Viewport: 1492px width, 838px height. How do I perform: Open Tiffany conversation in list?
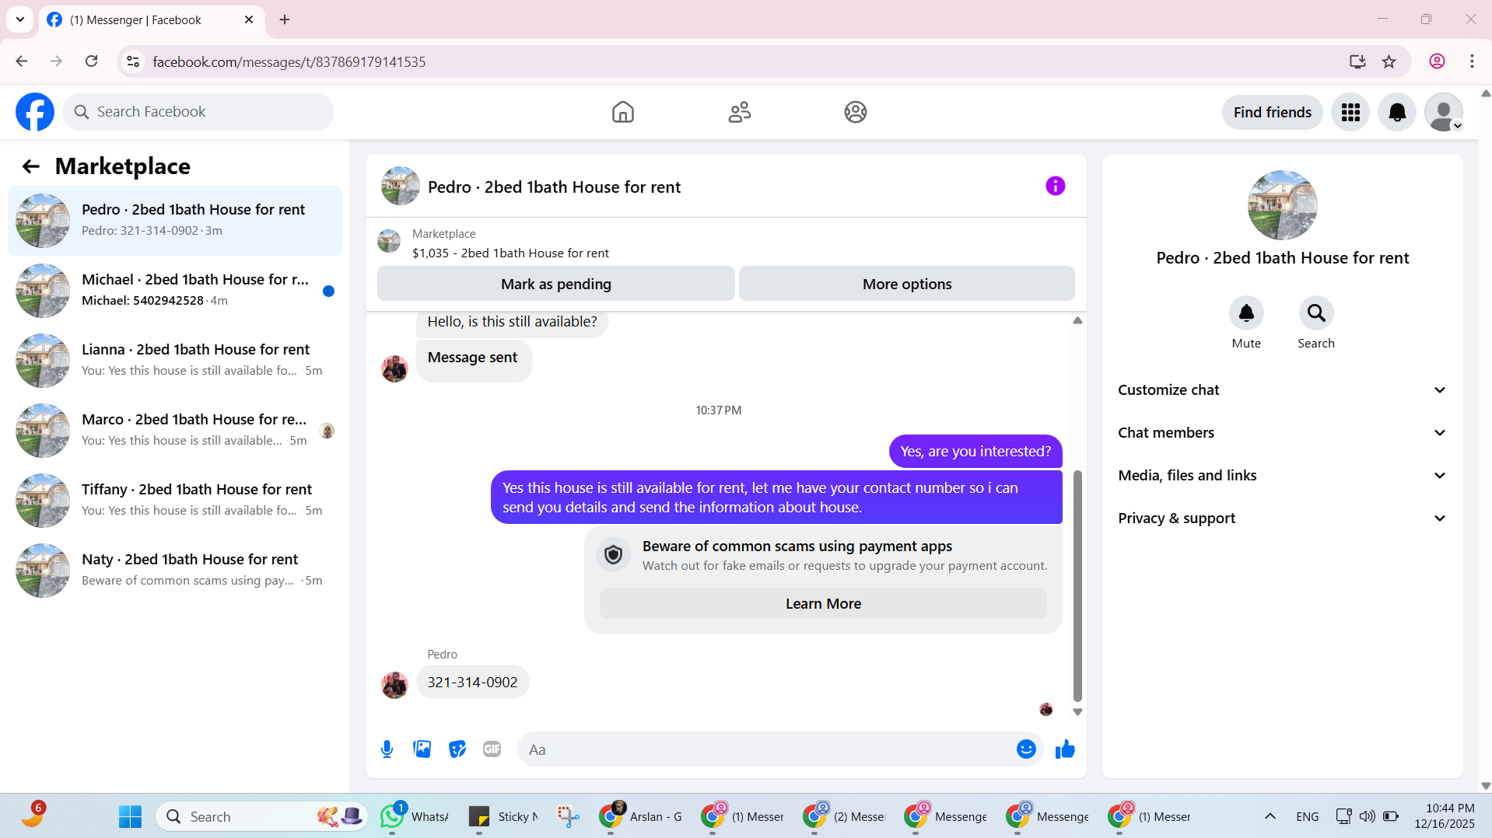[175, 501]
